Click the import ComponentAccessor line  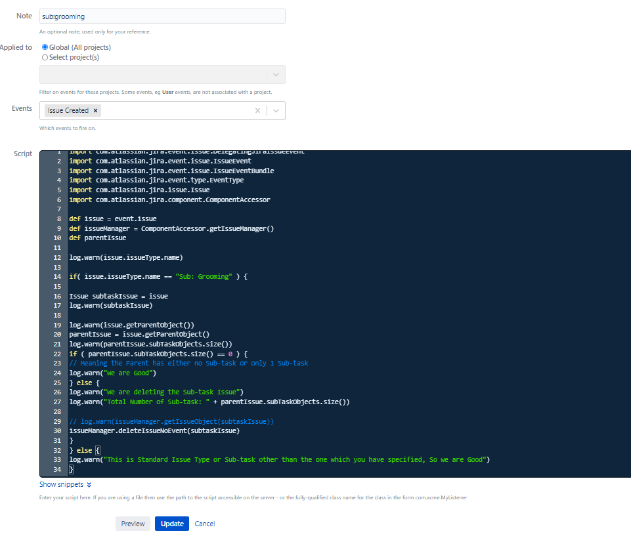[170, 200]
